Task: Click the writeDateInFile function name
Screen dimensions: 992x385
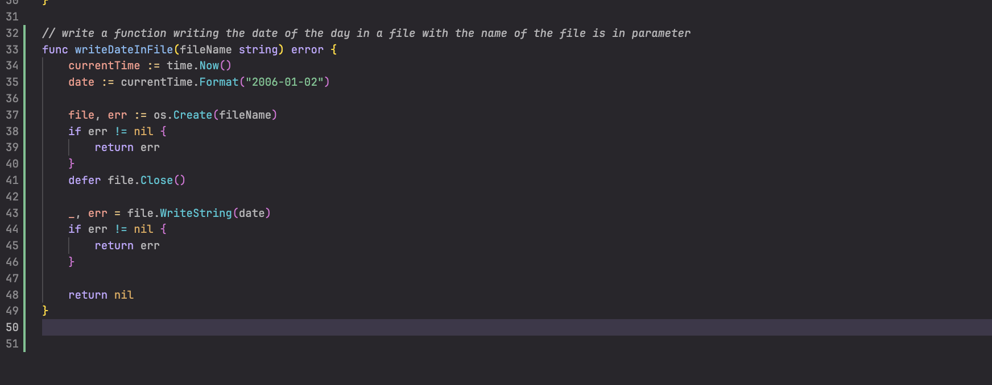Action: pos(123,49)
